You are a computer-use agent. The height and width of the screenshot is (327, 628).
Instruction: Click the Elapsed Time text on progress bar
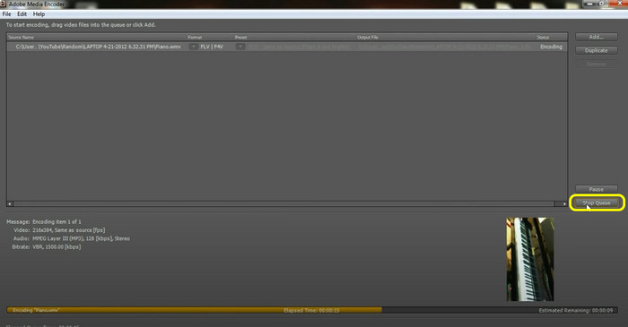tap(311, 310)
